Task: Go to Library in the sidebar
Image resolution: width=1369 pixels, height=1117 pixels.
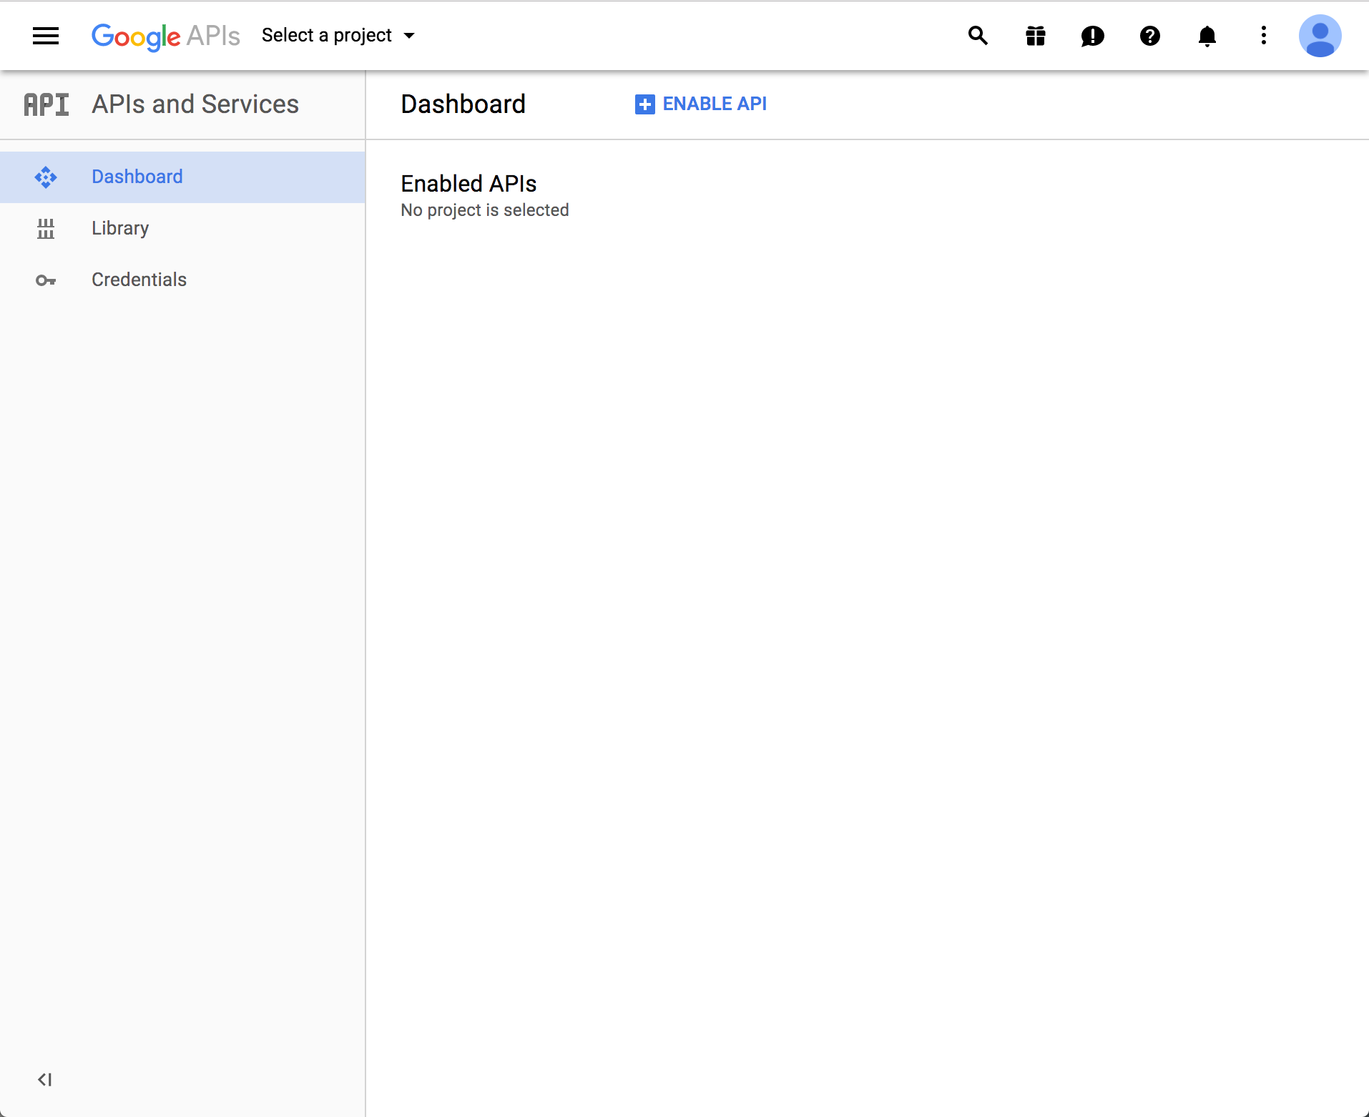Action: (120, 228)
